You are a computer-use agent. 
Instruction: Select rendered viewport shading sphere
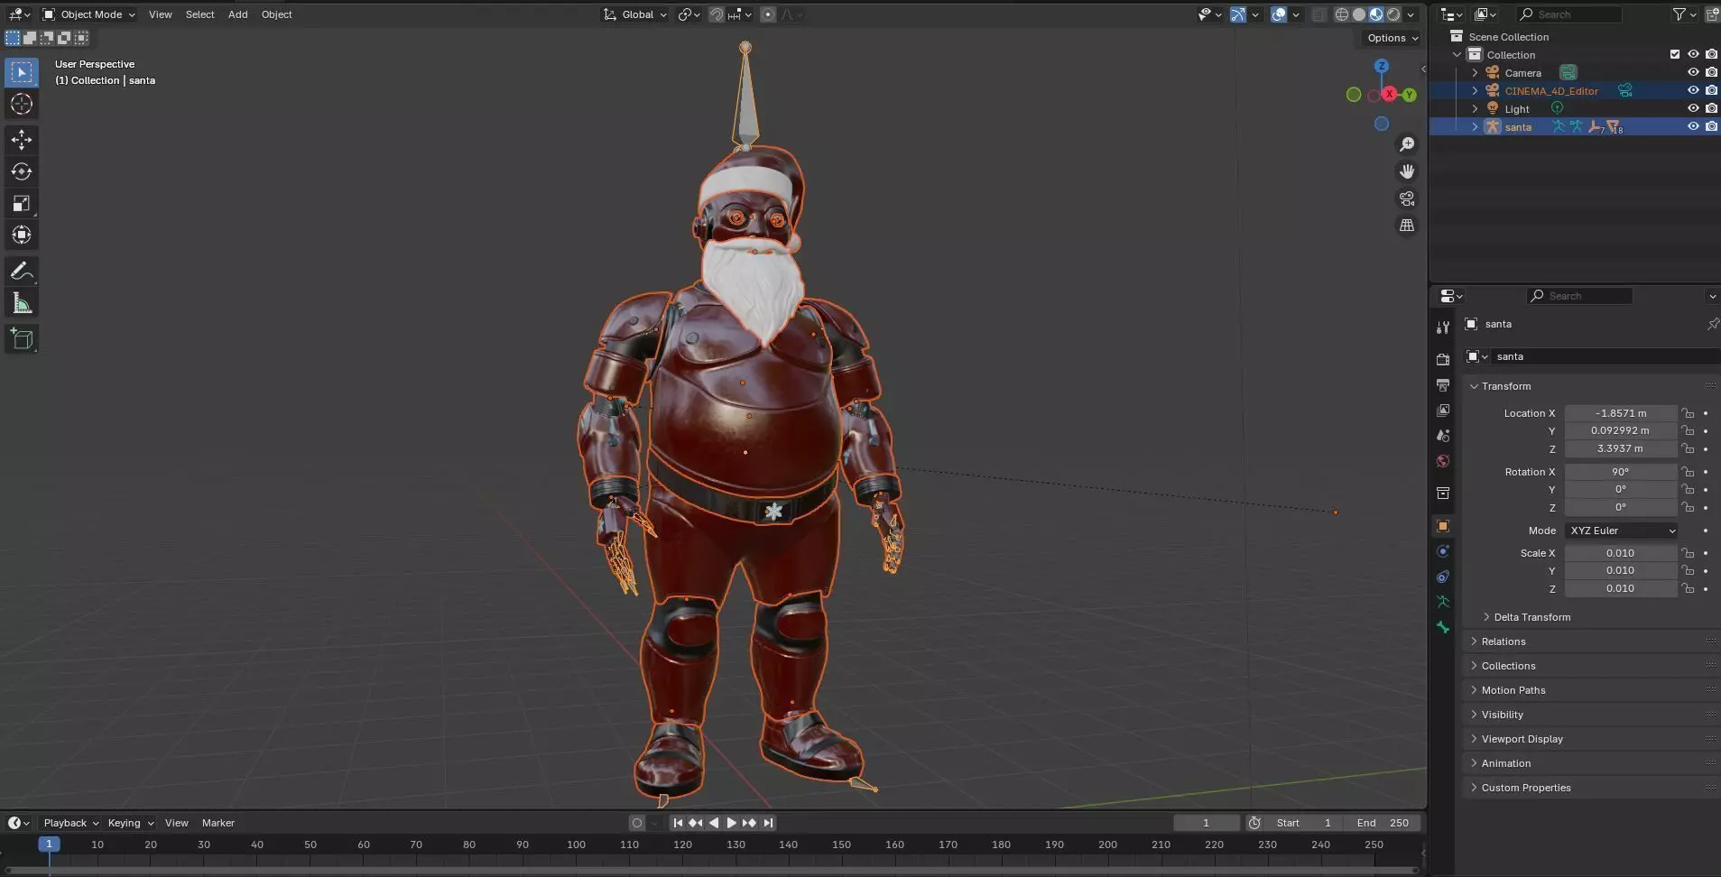click(1393, 14)
